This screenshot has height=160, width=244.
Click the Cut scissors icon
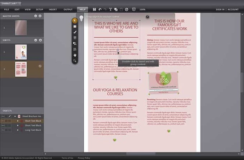click(x=111, y=9)
